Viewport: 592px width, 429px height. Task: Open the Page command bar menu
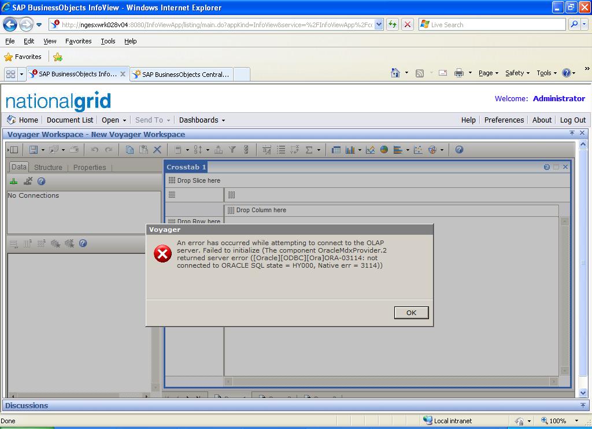coord(488,73)
